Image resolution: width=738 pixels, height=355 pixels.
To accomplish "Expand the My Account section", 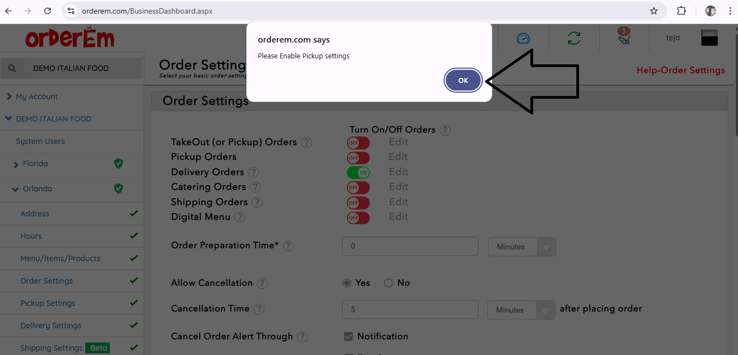I will [x=37, y=97].
